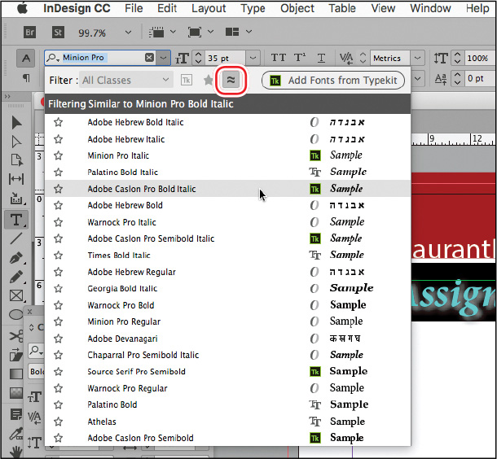Viewport: 497px width, 459px height.
Task: Select the Note tool
Action: click(16, 414)
